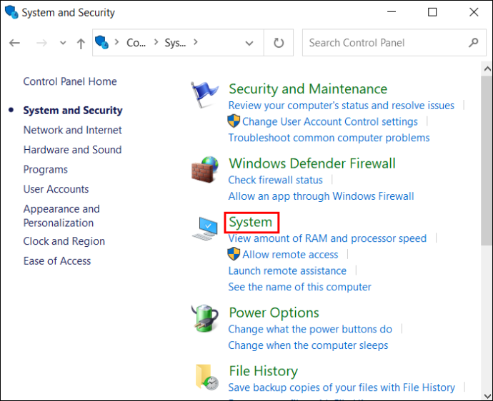The image size is (493, 401).
Task: Open Ease of Access category
Action: pyautogui.click(x=57, y=261)
